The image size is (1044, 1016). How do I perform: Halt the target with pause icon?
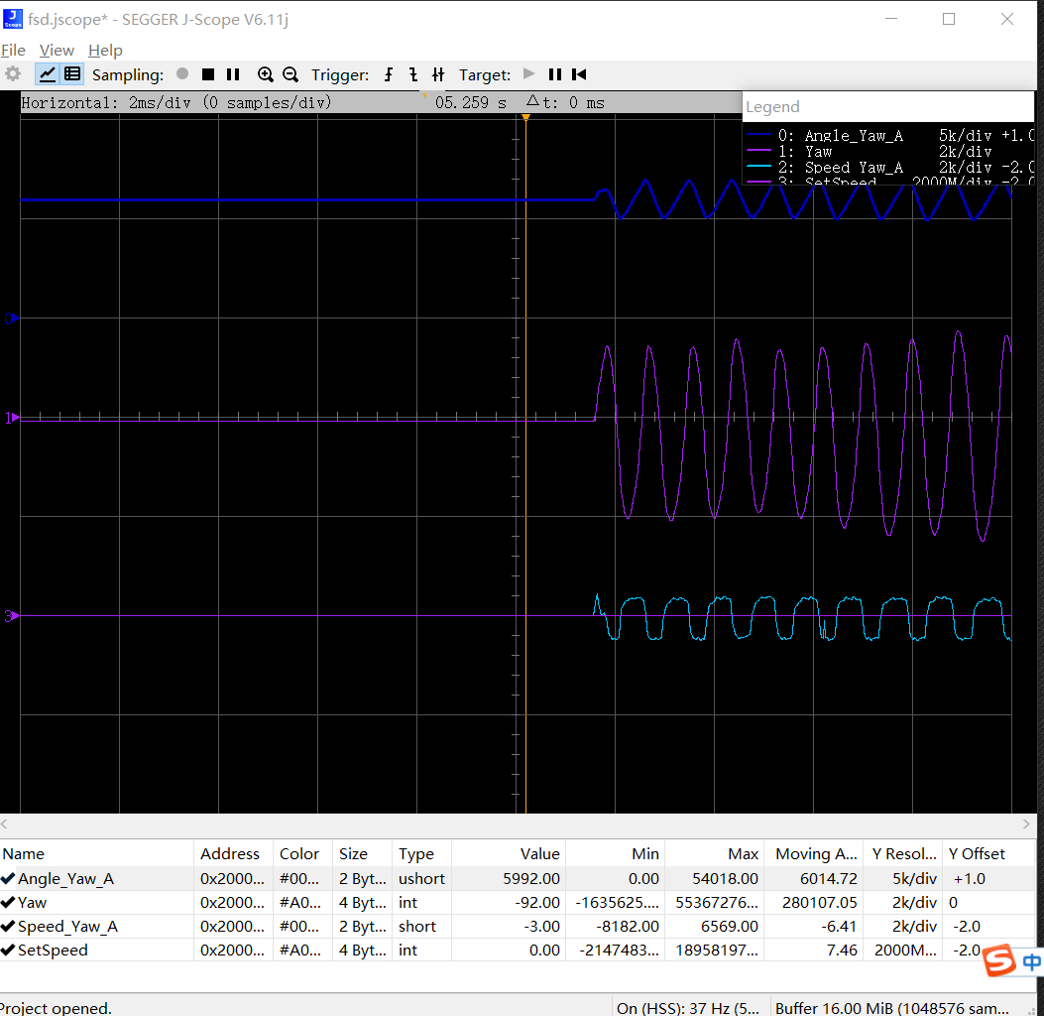coord(554,74)
